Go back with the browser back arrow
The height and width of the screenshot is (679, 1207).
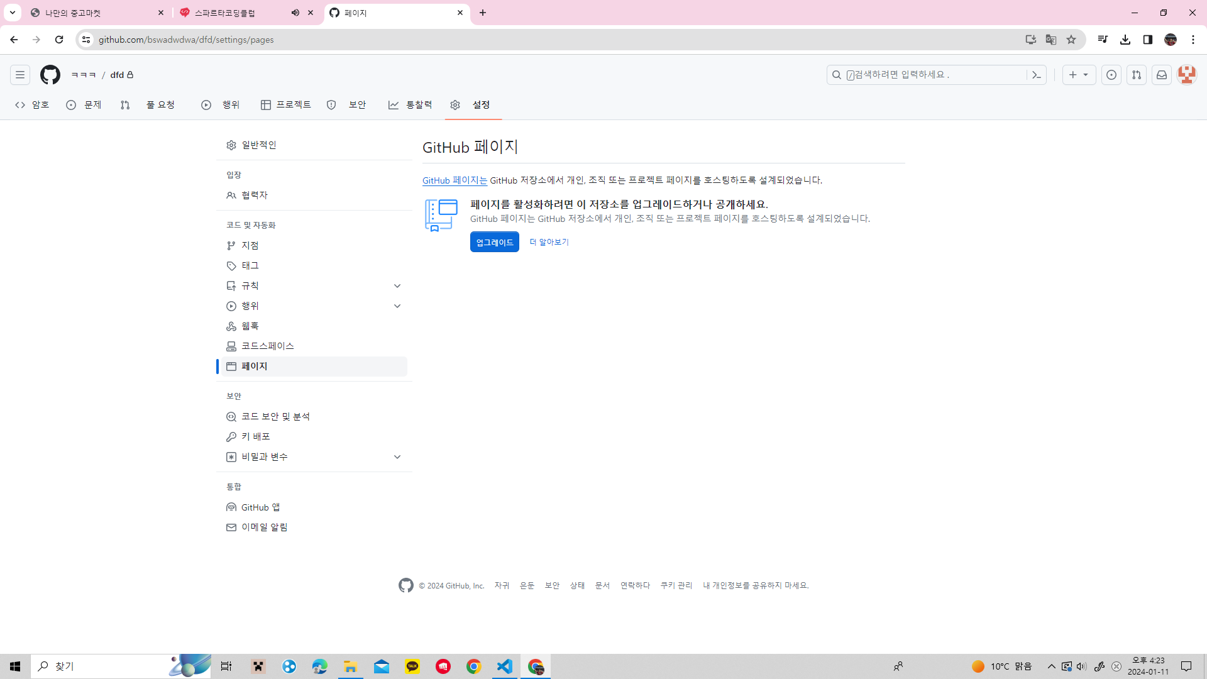[x=14, y=40]
